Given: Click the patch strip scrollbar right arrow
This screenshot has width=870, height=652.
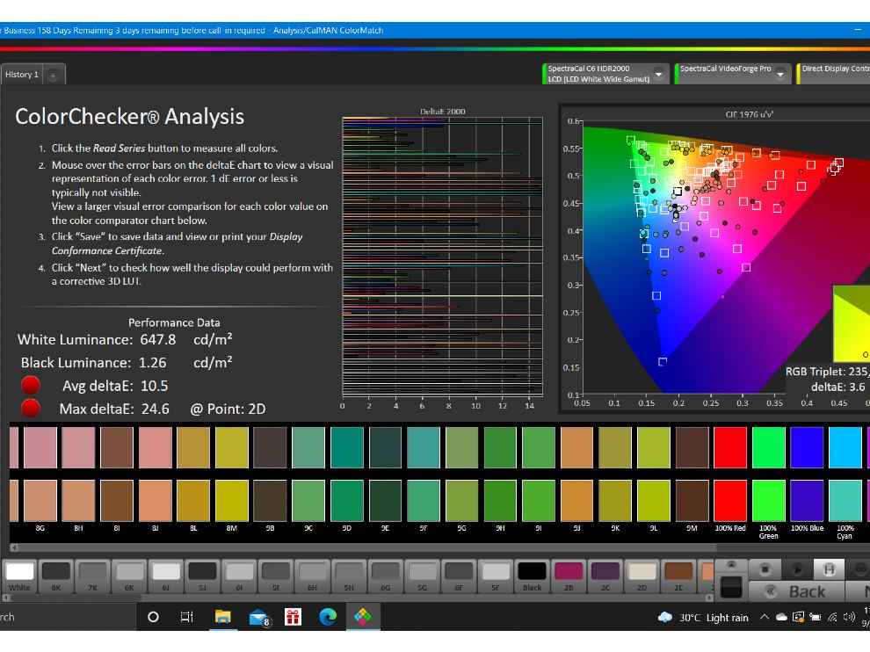Looking at the screenshot, I should point(709,598).
